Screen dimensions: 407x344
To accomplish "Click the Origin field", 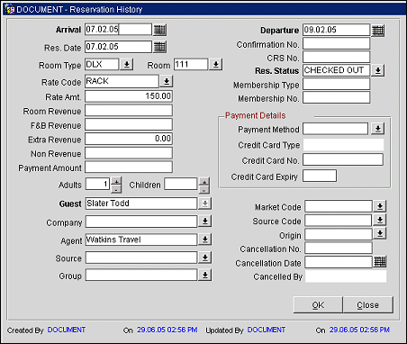I will (x=339, y=234).
